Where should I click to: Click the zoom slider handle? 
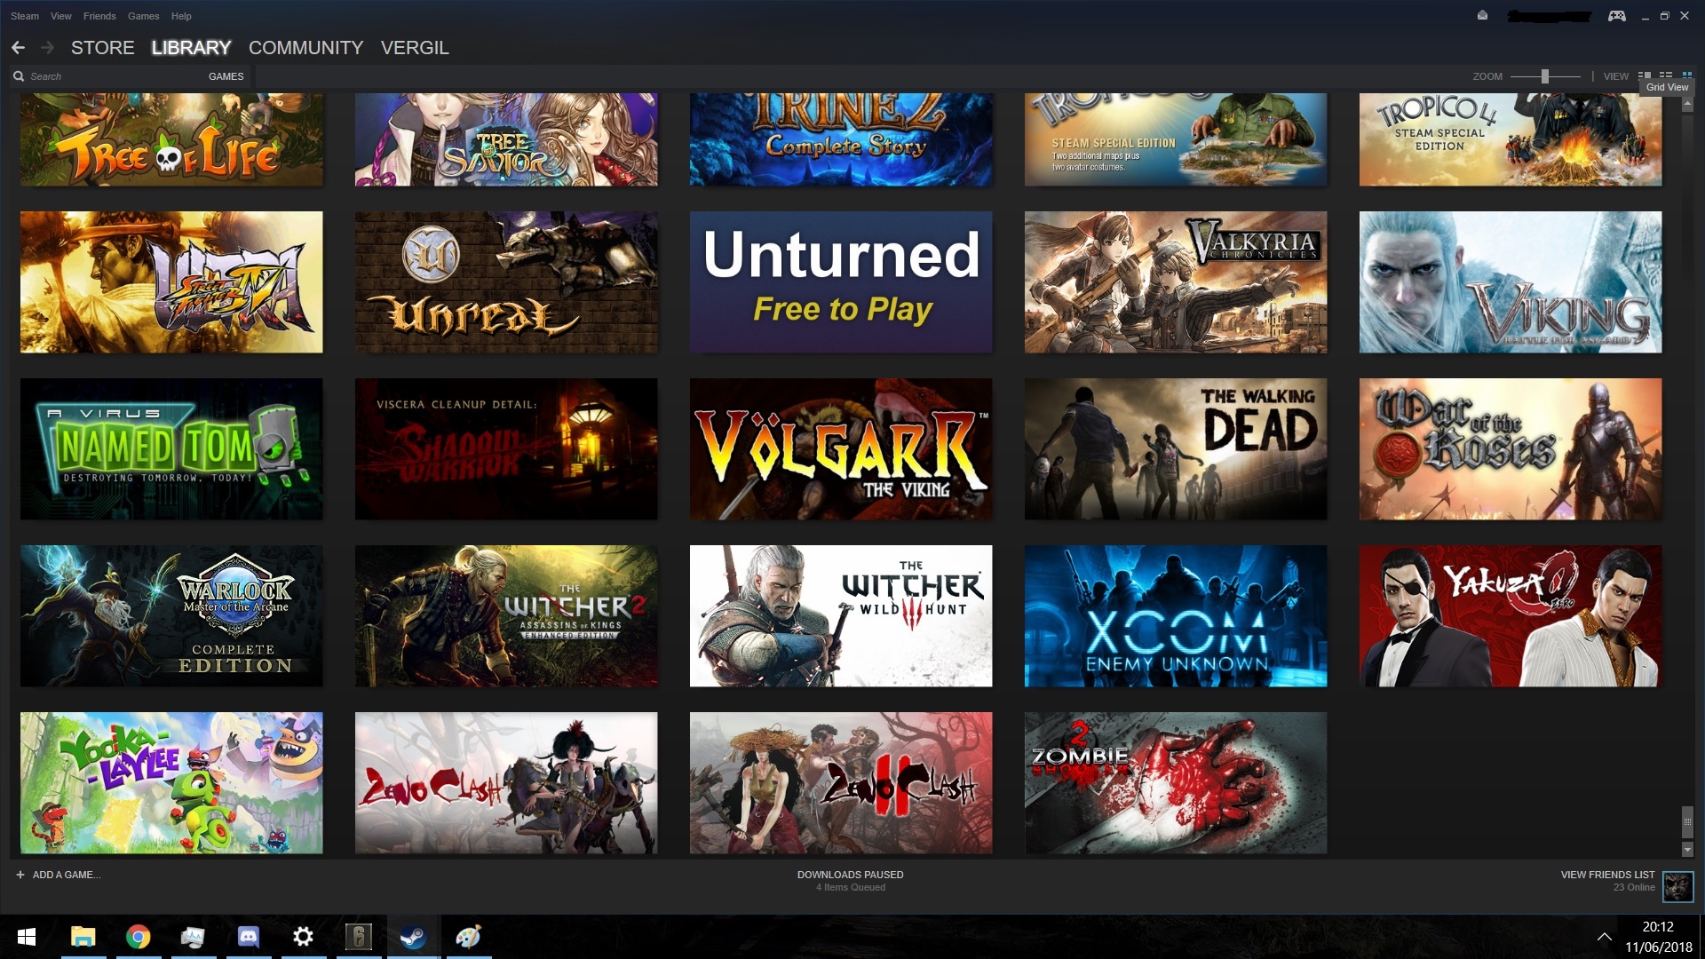tap(1545, 76)
